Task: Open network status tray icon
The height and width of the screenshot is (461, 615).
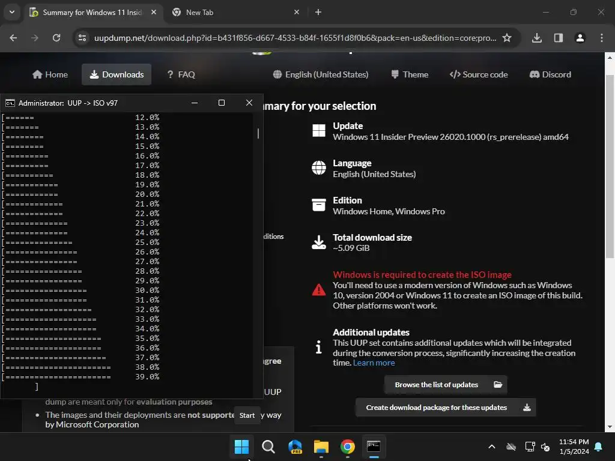Action: (530, 447)
